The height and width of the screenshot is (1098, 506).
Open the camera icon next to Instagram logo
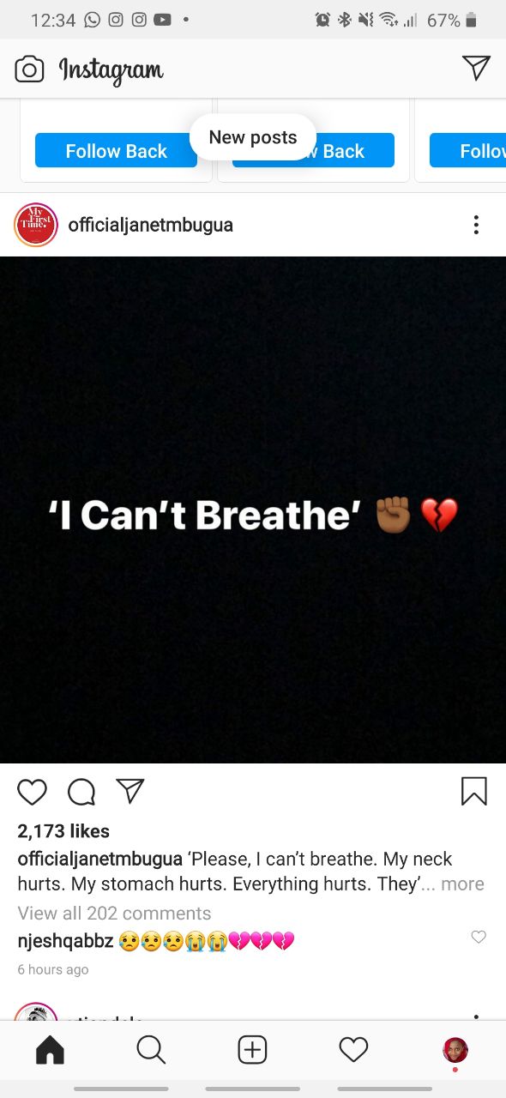coord(29,69)
